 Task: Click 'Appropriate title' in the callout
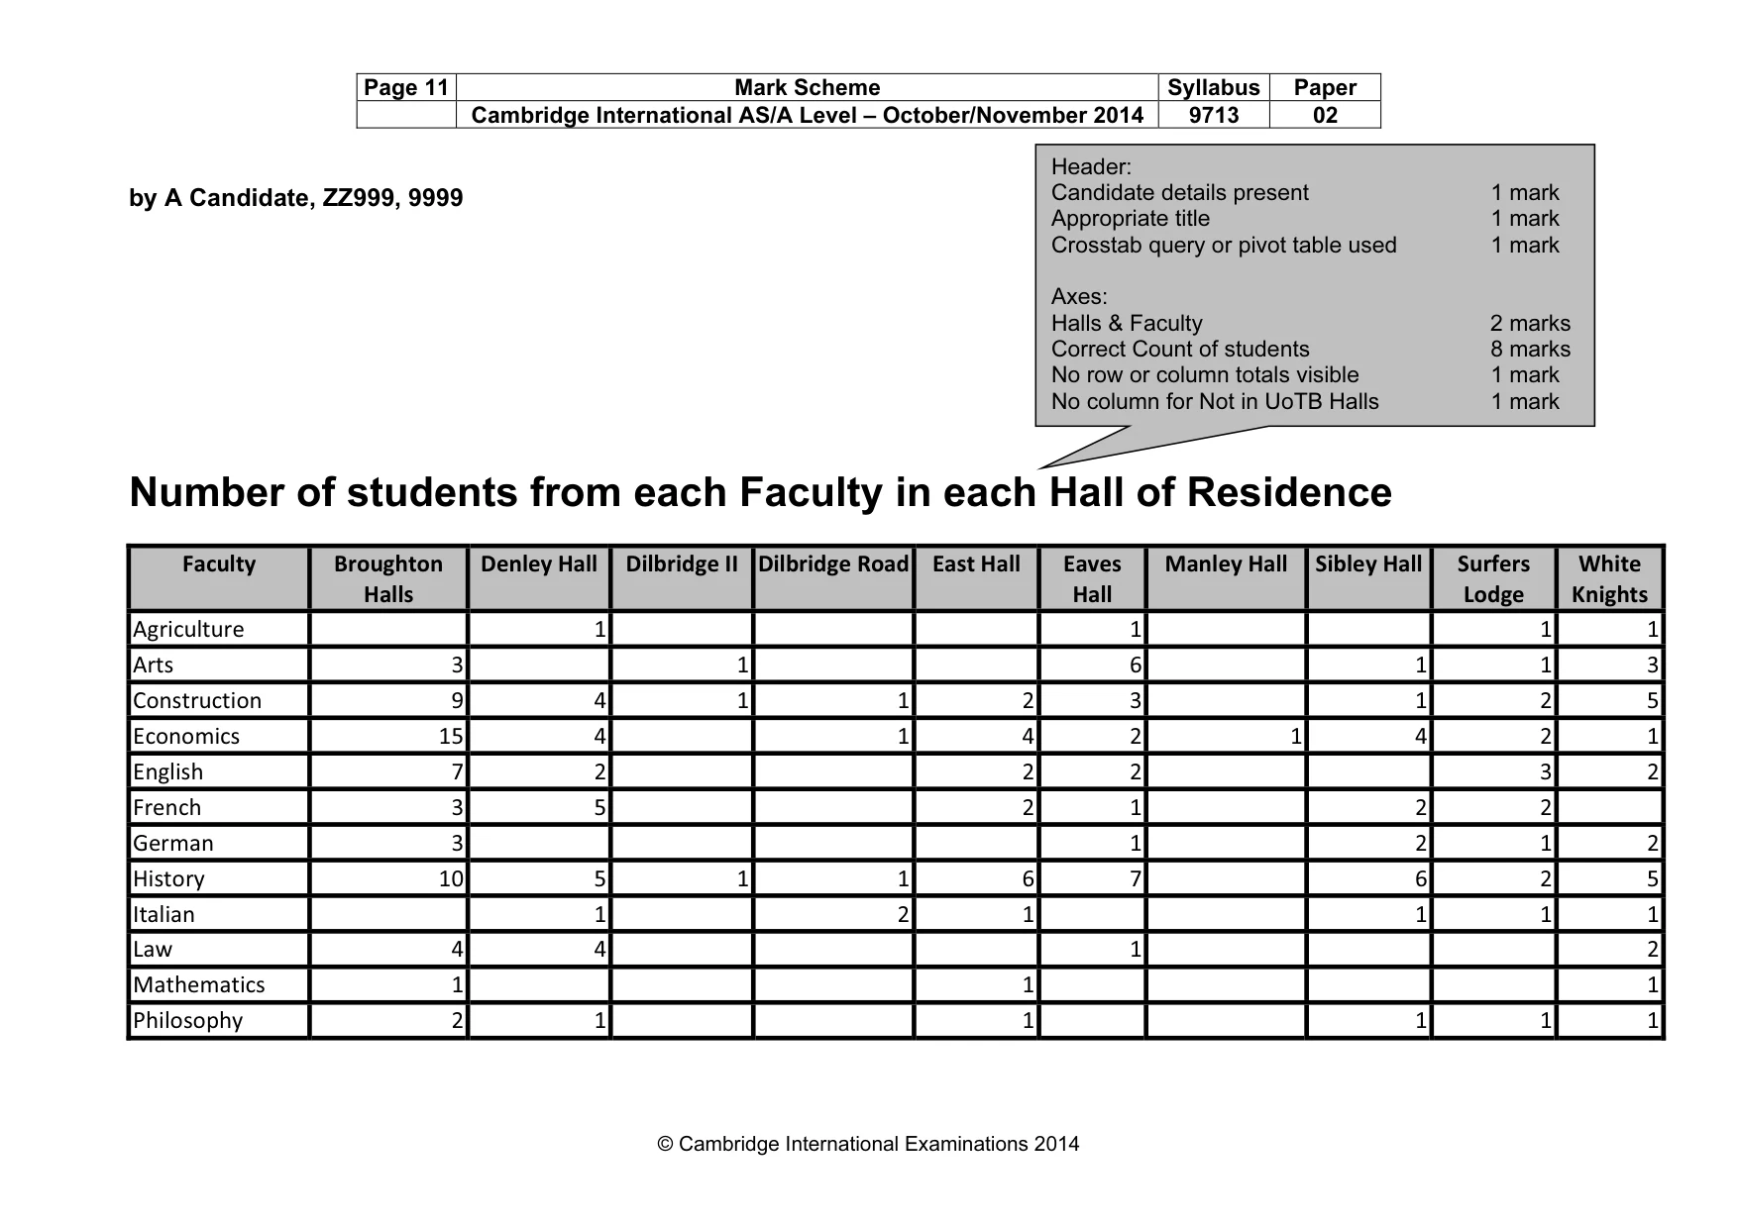(1130, 218)
